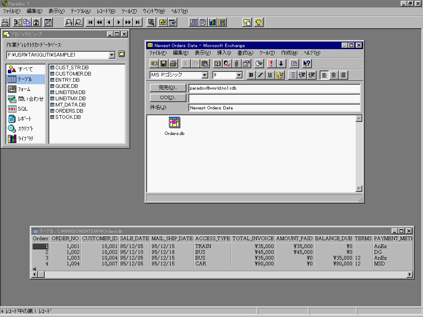The height and width of the screenshot is (317, 423).
Task: Click the Check Names icon
Action: click(x=227, y=64)
